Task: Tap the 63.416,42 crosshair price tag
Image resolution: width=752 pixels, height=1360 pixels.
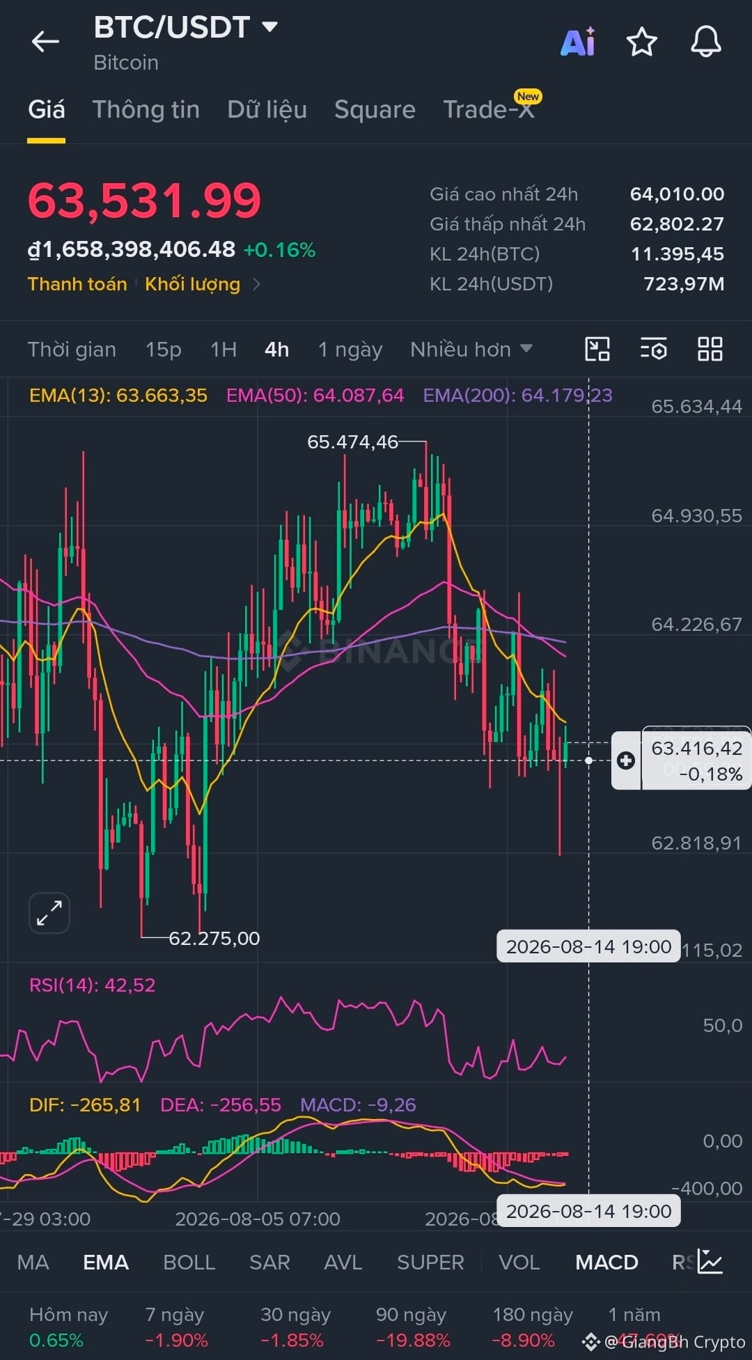Action: [696, 760]
